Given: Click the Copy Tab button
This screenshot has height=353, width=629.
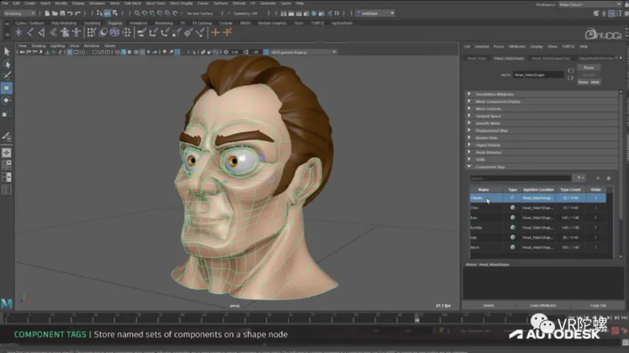Looking at the screenshot, I should pyautogui.click(x=598, y=305).
